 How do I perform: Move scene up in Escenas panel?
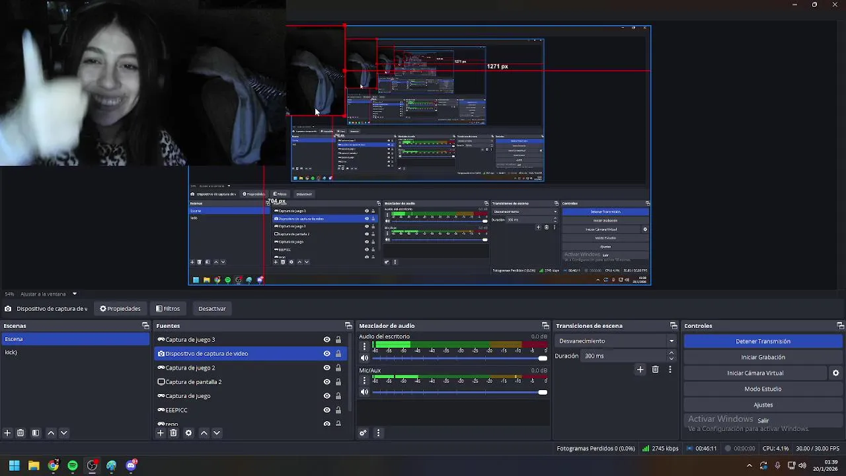point(51,433)
